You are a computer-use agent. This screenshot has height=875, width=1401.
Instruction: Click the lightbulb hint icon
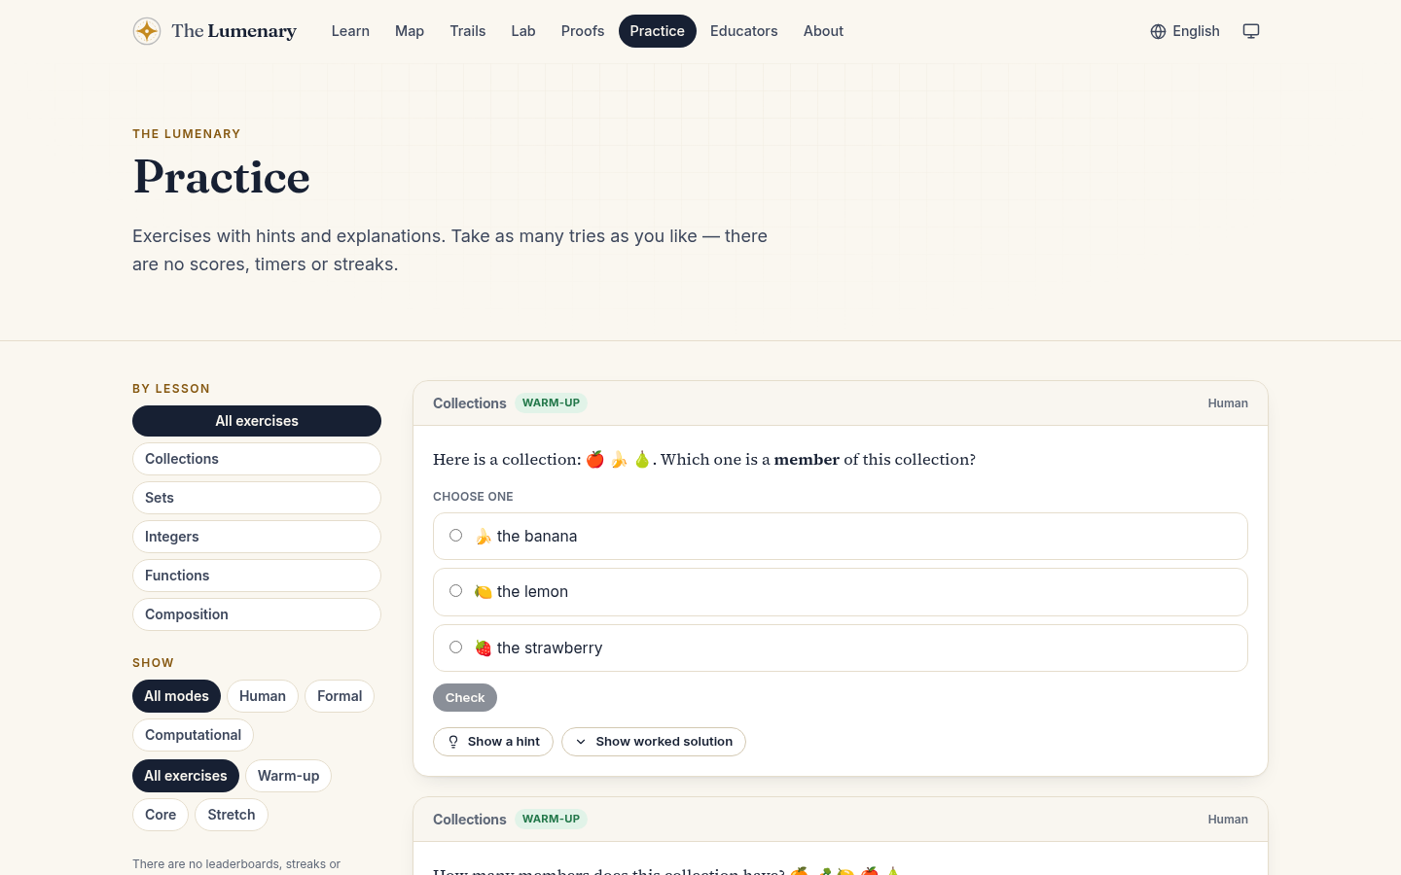pyautogui.click(x=453, y=742)
